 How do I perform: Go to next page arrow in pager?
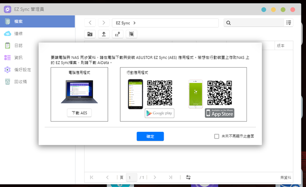155,177
